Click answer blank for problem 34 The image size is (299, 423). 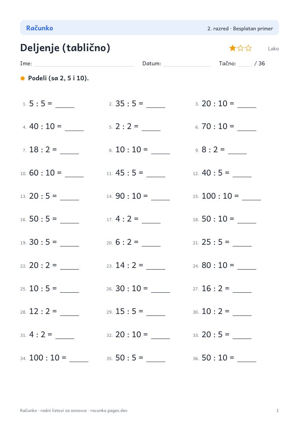[x=79, y=361]
